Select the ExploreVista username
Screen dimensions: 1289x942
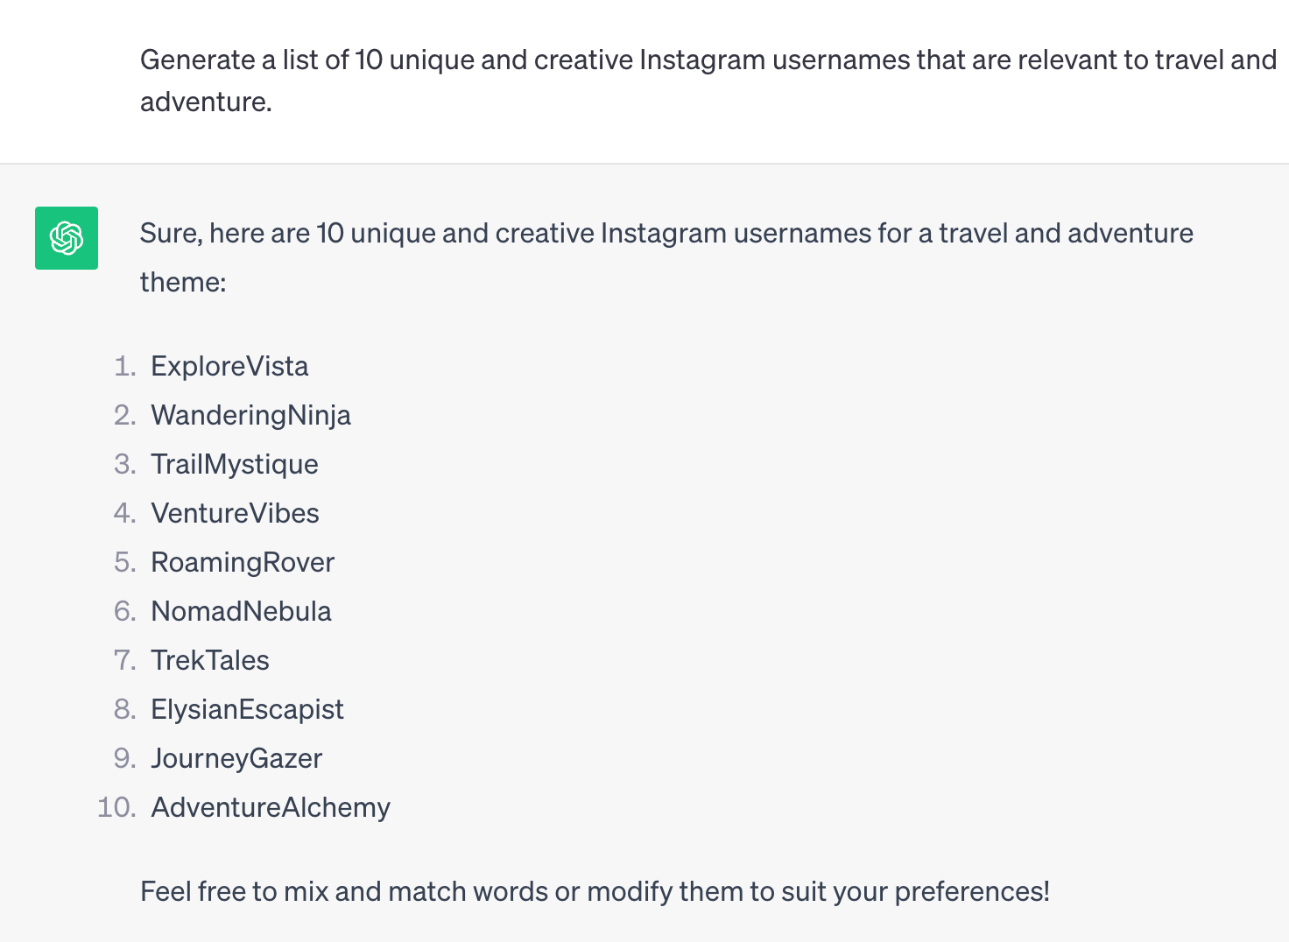(229, 367)
